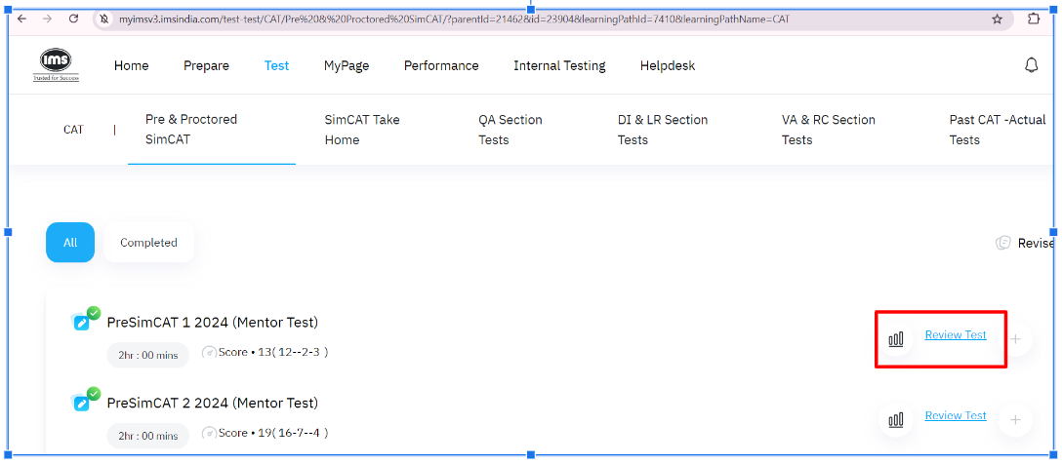Open notifications bell icon

coord(1031,65)
